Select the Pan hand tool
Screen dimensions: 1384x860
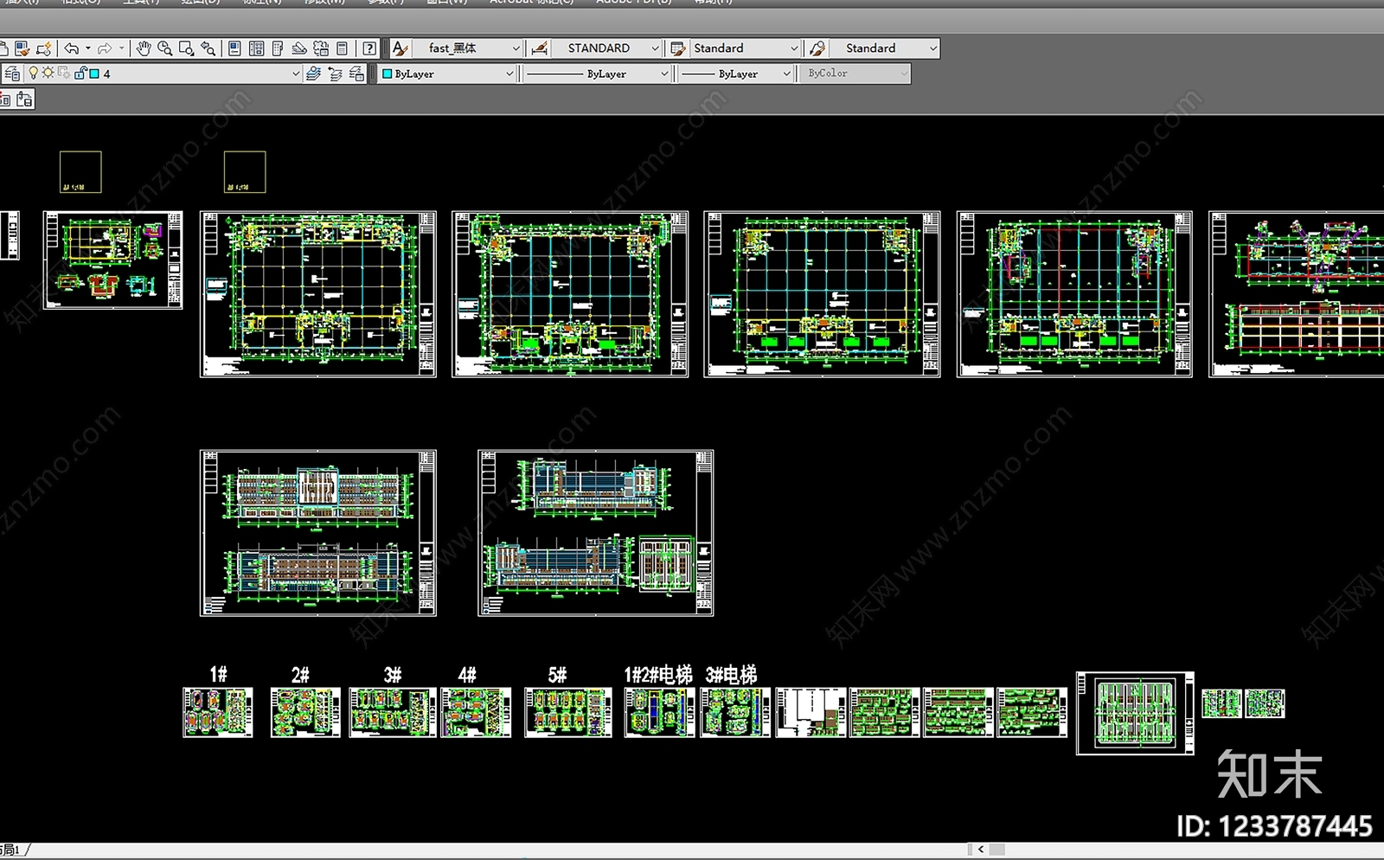pyautogui.click(x=144, y=48)
